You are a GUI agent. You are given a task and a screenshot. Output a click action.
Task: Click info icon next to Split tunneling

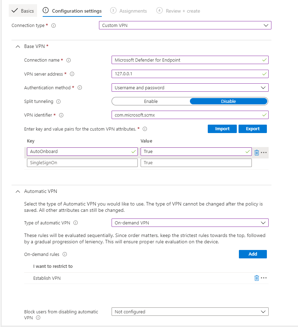(x=58, y=102)
